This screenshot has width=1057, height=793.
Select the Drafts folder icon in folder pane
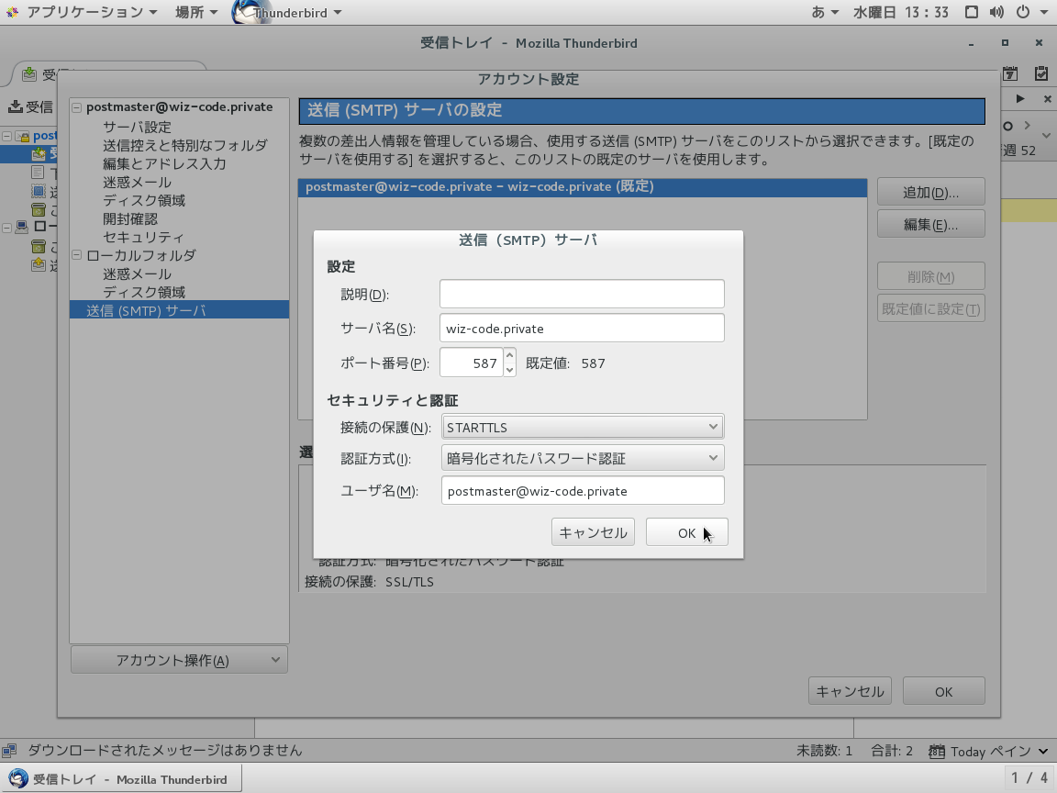(39, 173)
